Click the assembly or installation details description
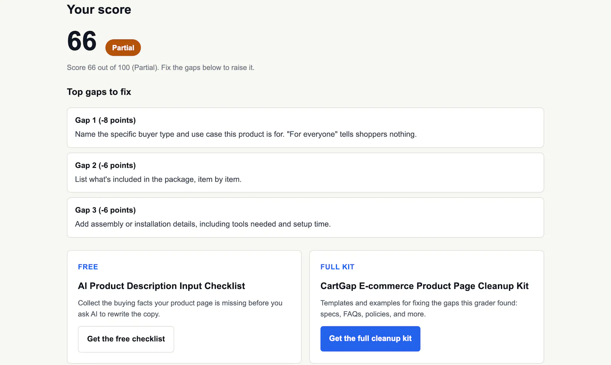Screen dimensions: 611x365 tap(203, 224)
